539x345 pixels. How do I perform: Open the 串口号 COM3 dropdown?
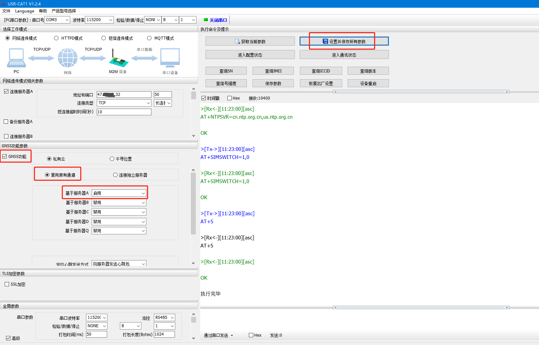click(57, 20)
